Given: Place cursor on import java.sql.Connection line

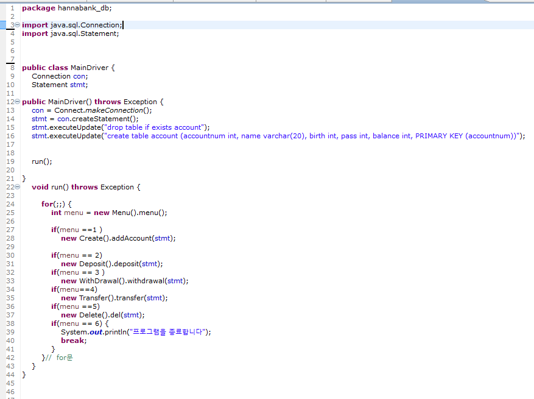Looking at the screenshot, I should click(72, 25).
